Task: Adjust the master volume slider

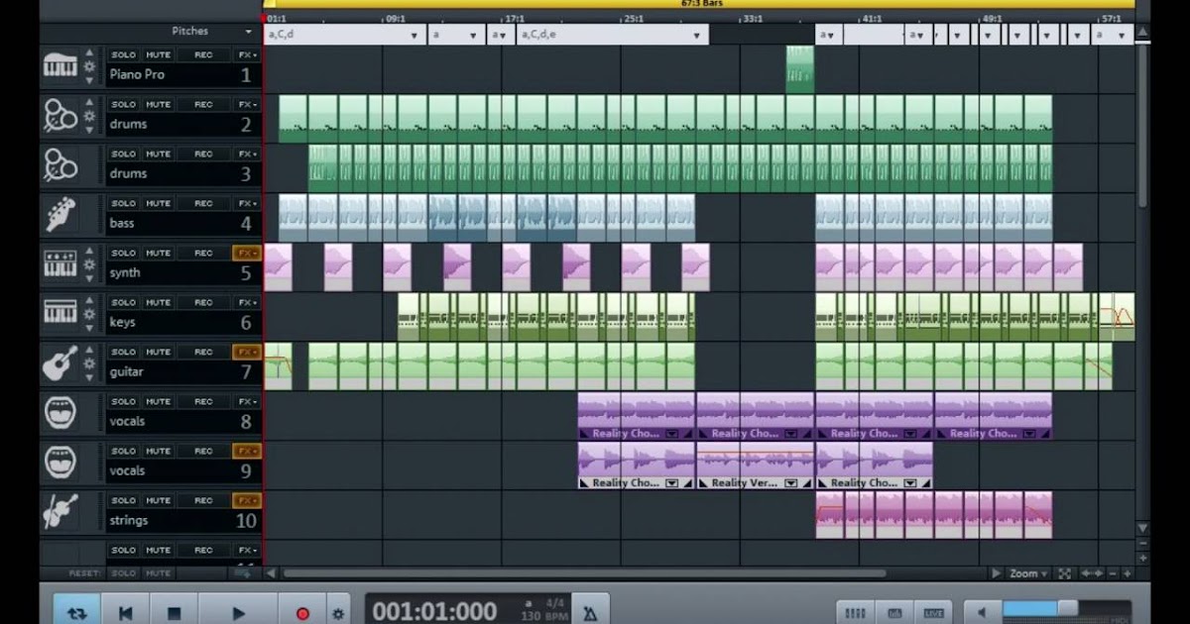Action: point(1067,607)
